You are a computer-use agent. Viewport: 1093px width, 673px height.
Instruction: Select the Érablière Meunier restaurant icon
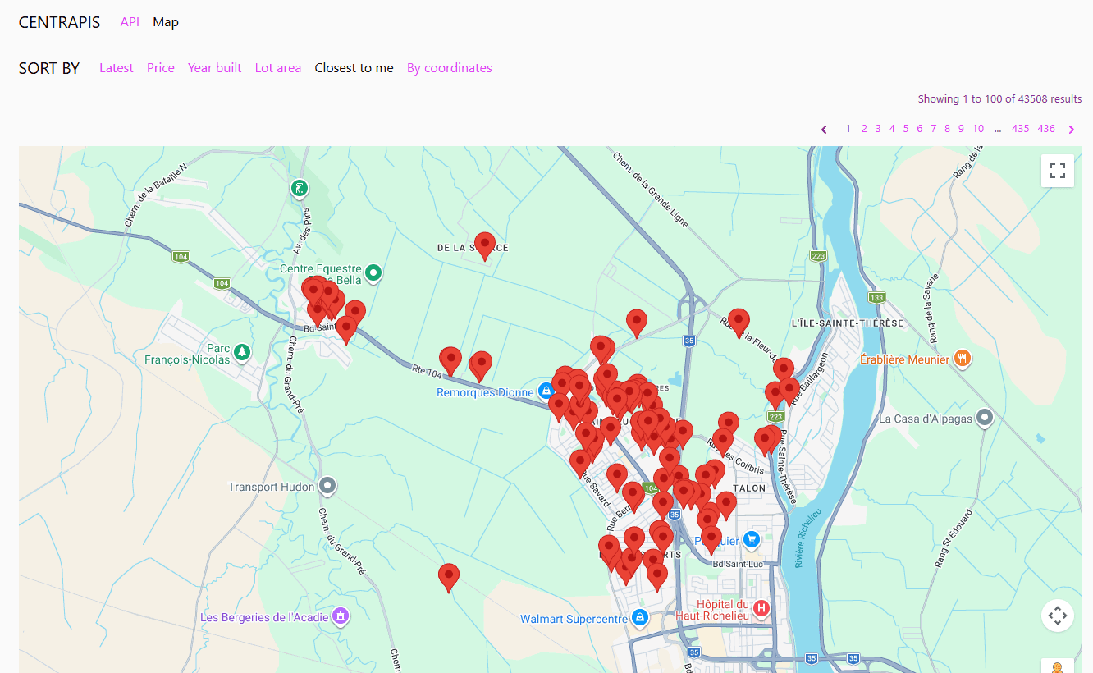point(963,359)
